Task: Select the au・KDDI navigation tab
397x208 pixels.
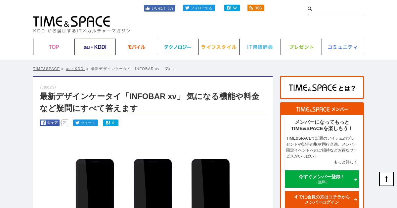Action: point(95,47)
